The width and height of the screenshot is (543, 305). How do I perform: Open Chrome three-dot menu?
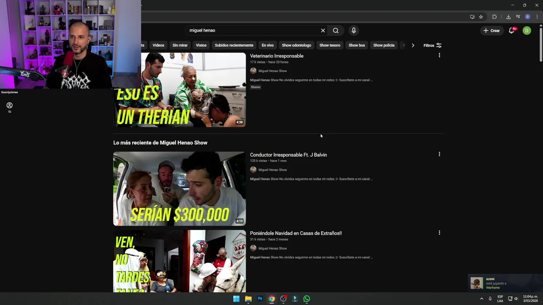pyautogui.click(x=537, y=17)
